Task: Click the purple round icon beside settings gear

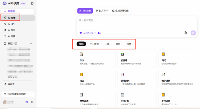Action: [27, 102]
